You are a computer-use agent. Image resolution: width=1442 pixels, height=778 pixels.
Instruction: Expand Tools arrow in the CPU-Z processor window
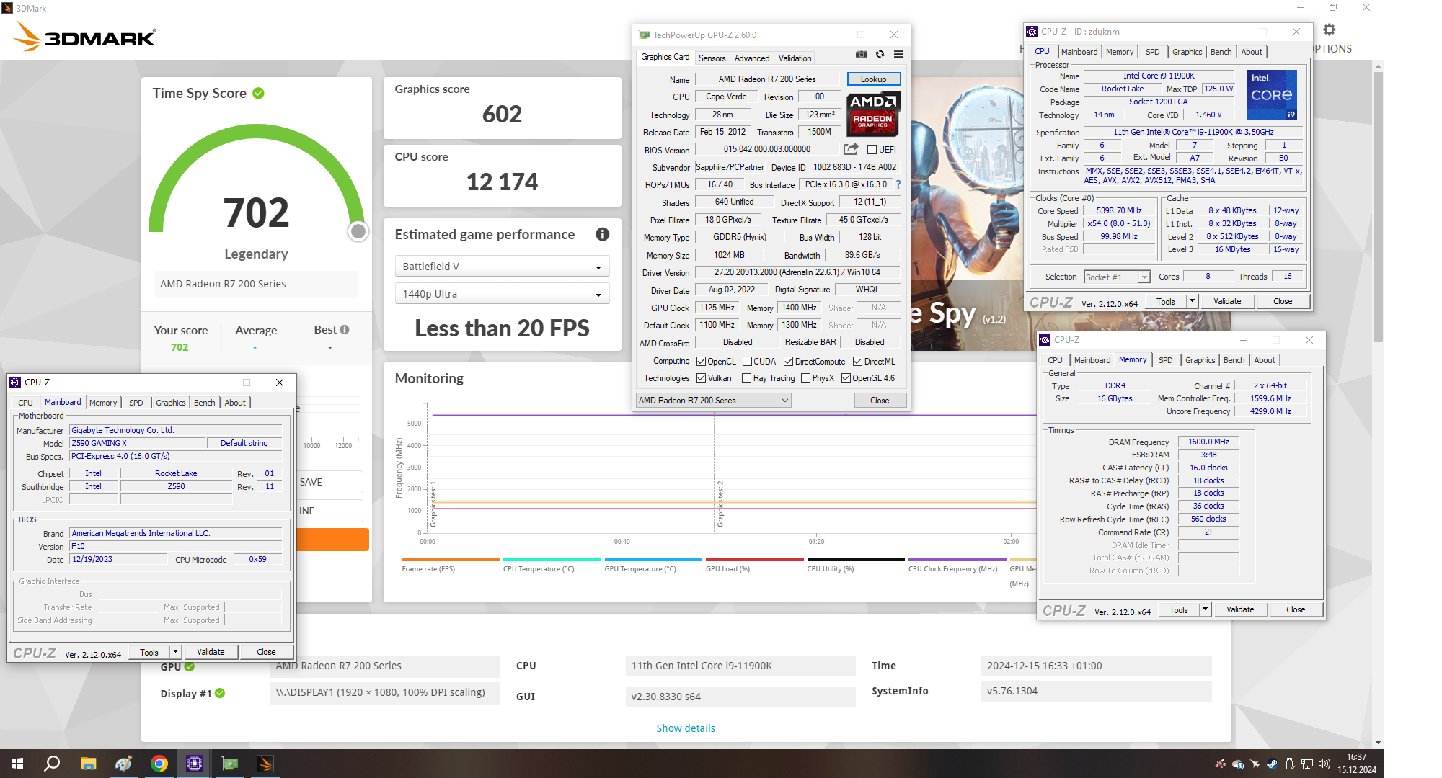pyautogui.click(x=1192, y=301)
